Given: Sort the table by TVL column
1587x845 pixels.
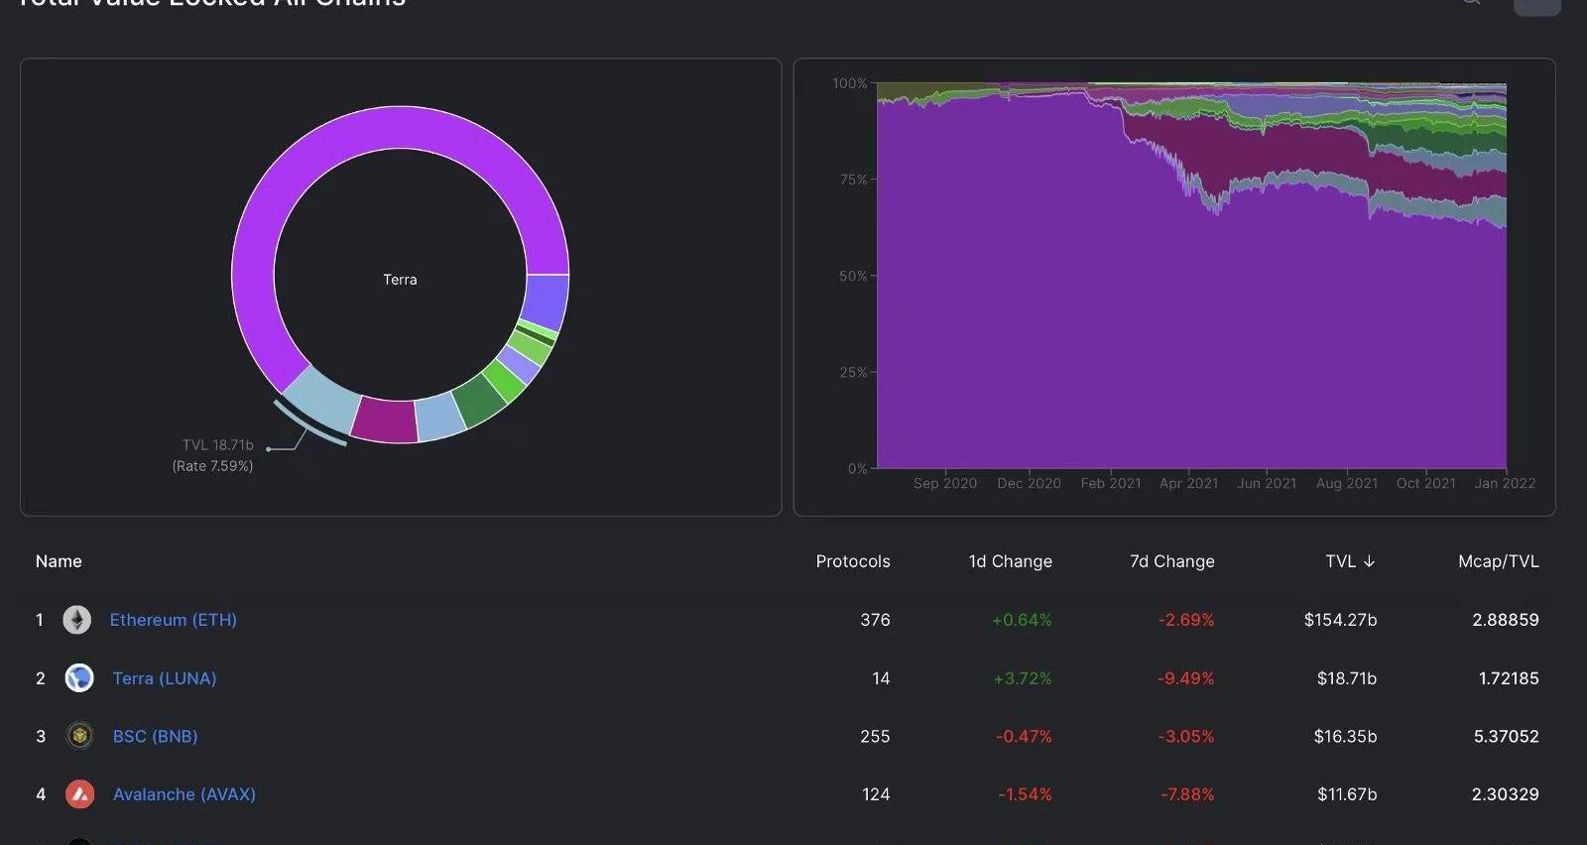Looking at the screenshot, I should (1350, 561).
